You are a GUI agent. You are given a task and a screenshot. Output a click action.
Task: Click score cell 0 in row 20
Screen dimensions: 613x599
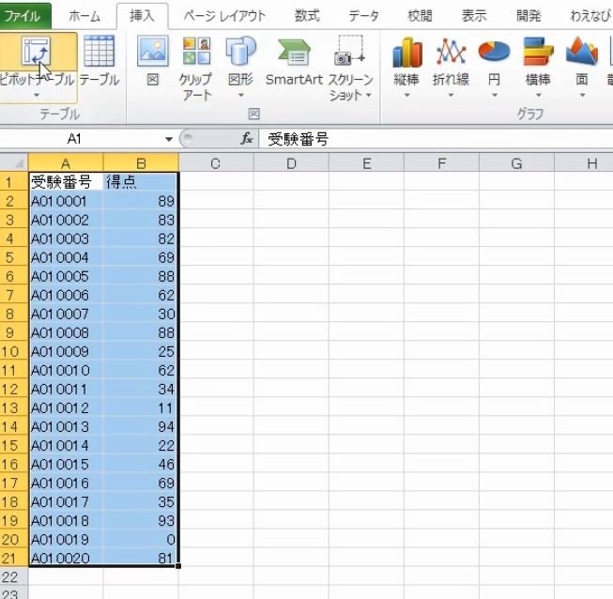141,539
